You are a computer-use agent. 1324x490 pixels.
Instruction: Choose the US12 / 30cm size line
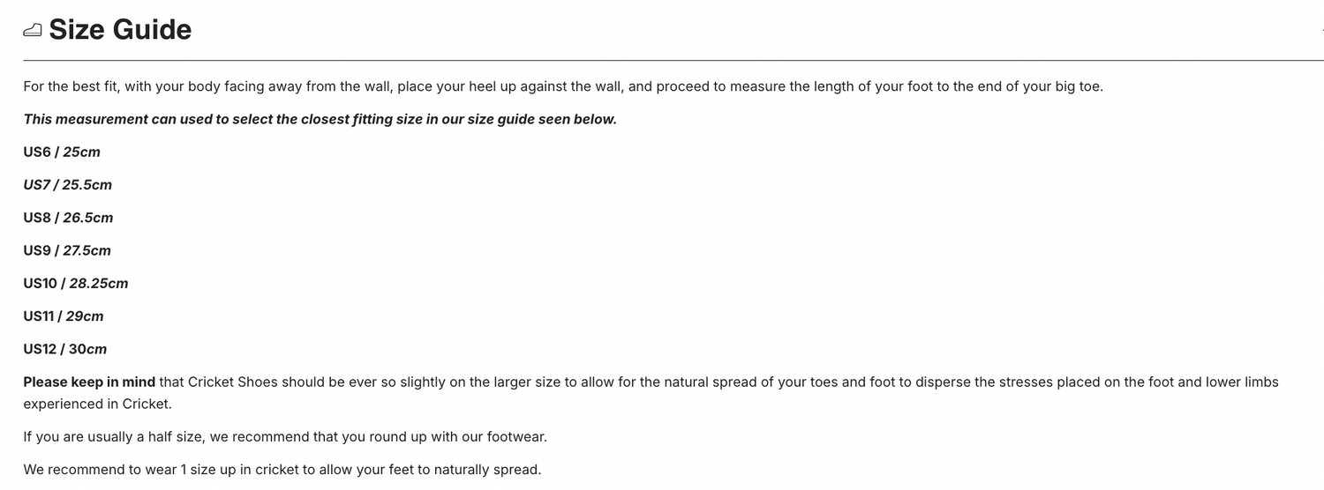point(65,349)
